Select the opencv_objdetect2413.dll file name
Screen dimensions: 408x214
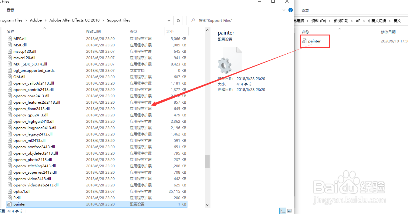coord(35,153)
